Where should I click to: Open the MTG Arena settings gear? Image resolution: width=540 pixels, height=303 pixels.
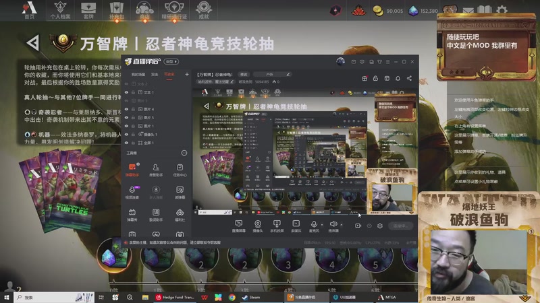(x=502, y=10)
